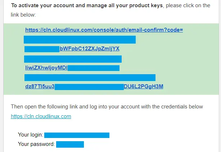The height and width of the screenshot is (152, 221).
Task: Click the longest redacted bar above dz87TI5uu3
Action: 90,77
